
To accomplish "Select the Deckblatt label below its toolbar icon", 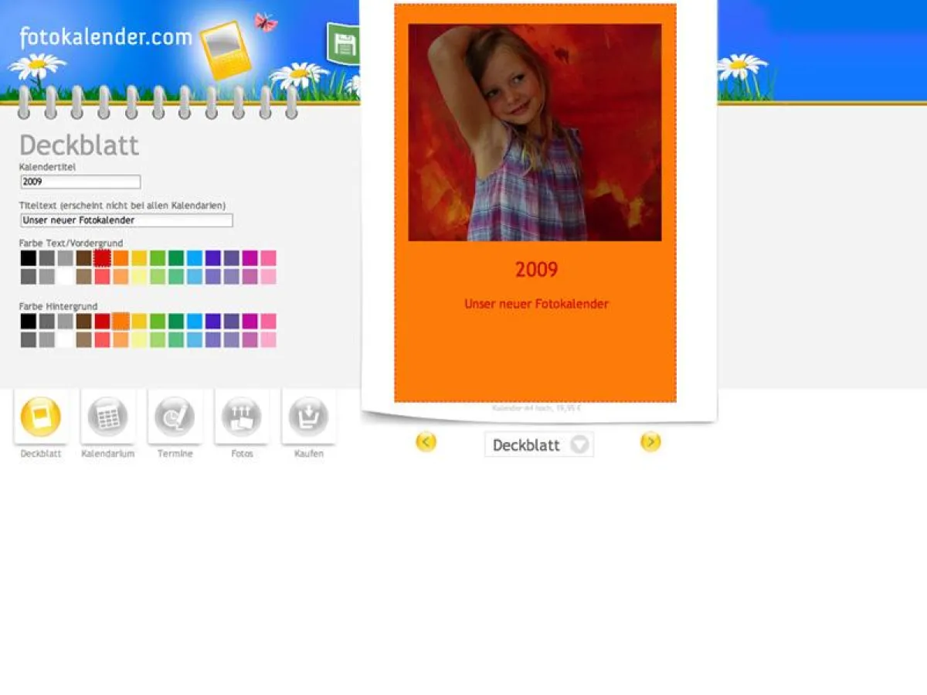I will [x=41, y=455].
